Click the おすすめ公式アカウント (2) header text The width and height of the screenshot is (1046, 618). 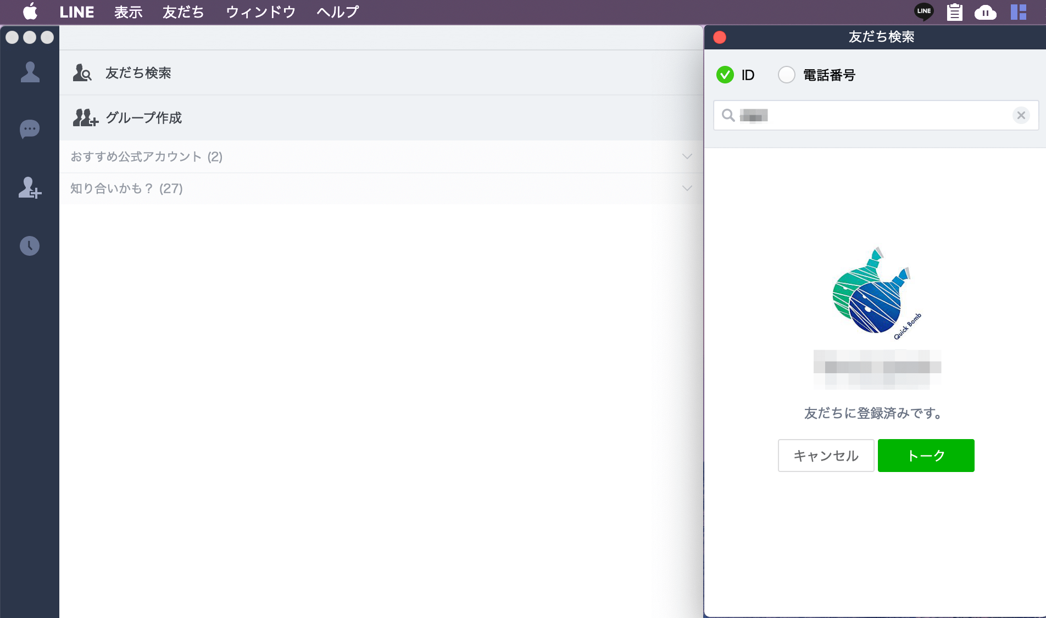[147, 157]
